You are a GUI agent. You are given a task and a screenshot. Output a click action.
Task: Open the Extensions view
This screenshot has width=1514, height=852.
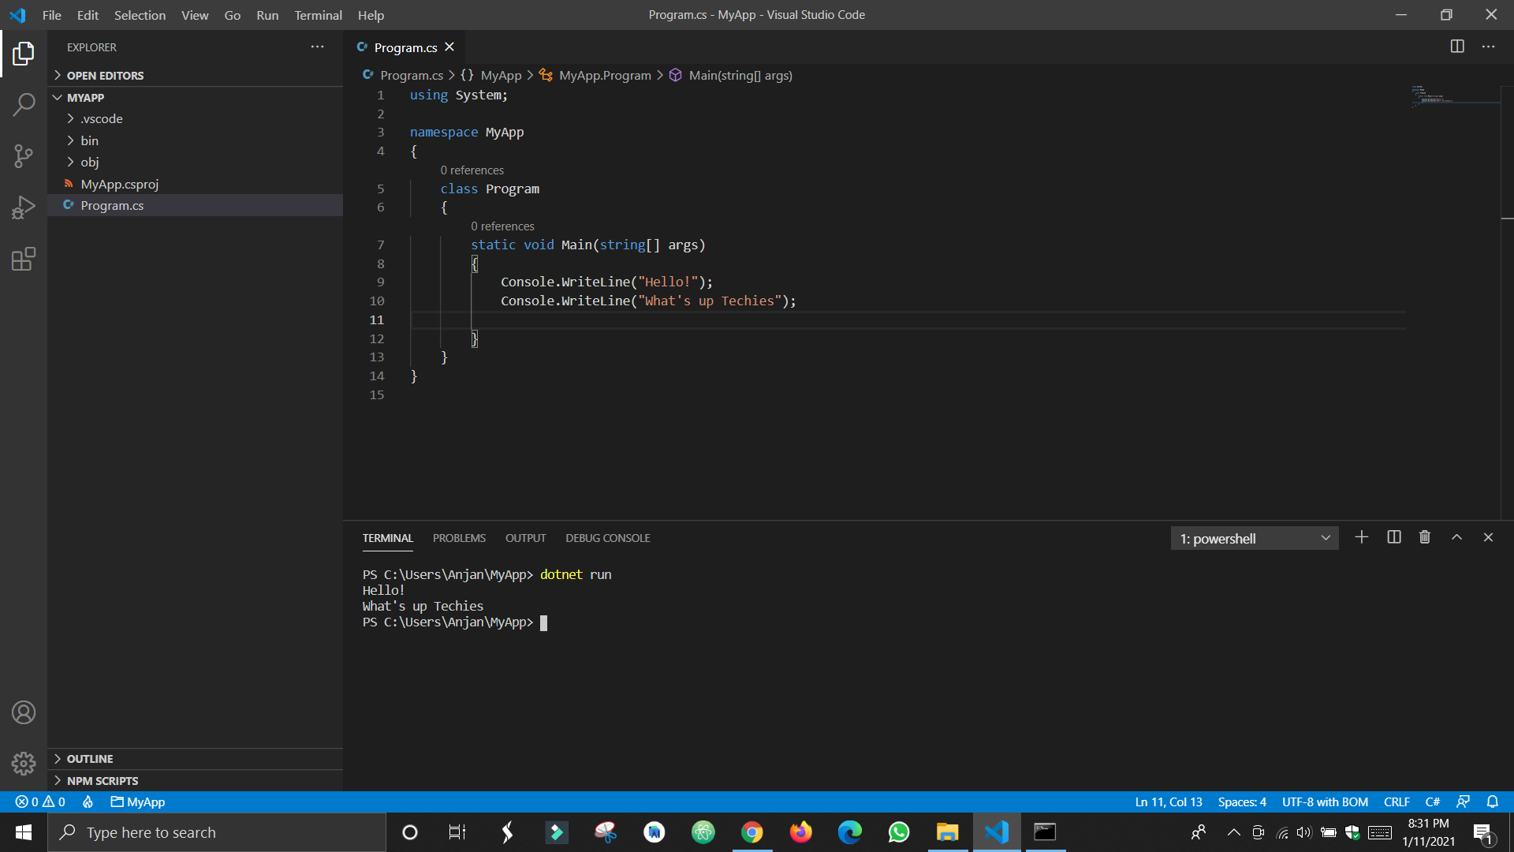point(24,259)
